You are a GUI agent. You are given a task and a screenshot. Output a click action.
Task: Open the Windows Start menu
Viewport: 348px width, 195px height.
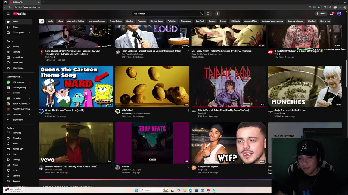[136, 190]
